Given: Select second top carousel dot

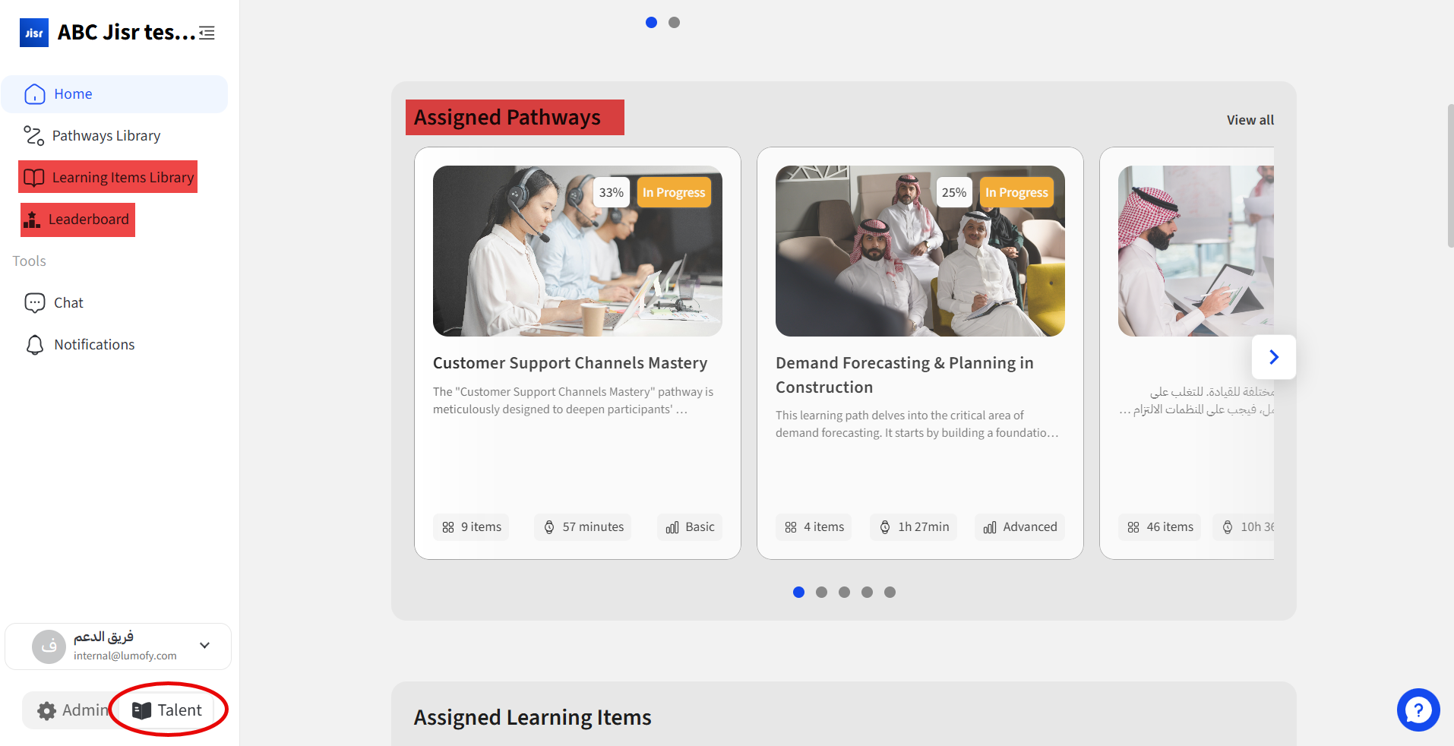Looking at the screenshot, I should [674, 23].
